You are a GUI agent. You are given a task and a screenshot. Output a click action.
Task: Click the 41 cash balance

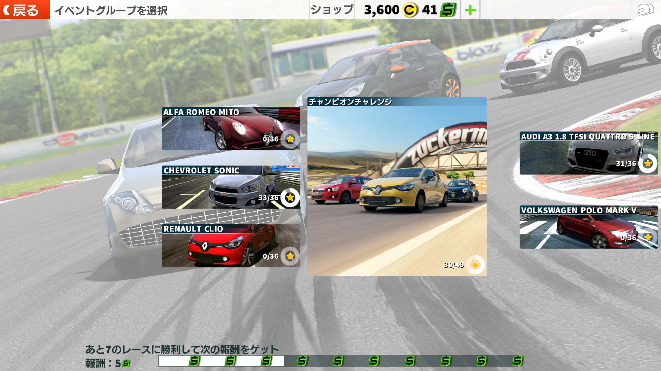[430, 10]
